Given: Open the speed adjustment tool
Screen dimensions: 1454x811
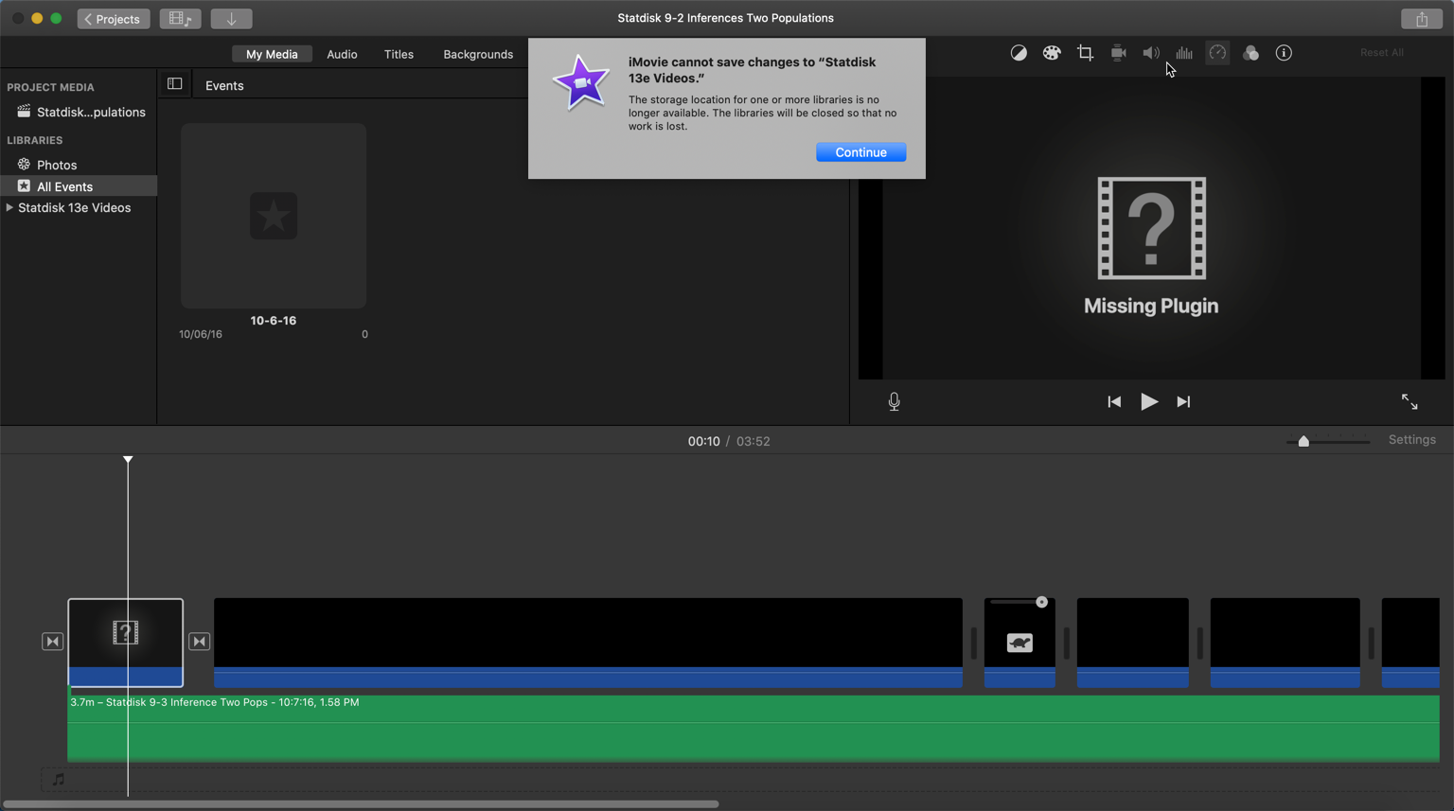Looking at the screenshot, I should pos(1217,53).
